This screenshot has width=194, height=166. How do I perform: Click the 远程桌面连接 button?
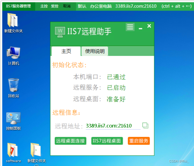(x=71, y=141)
